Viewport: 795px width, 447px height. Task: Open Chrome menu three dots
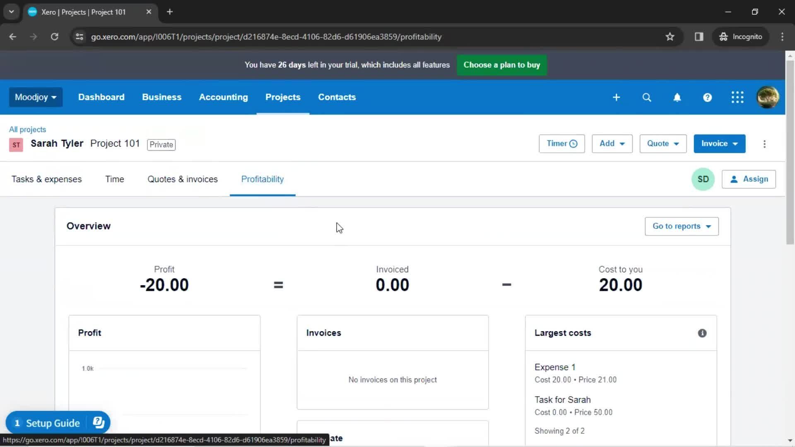(782, 37)
